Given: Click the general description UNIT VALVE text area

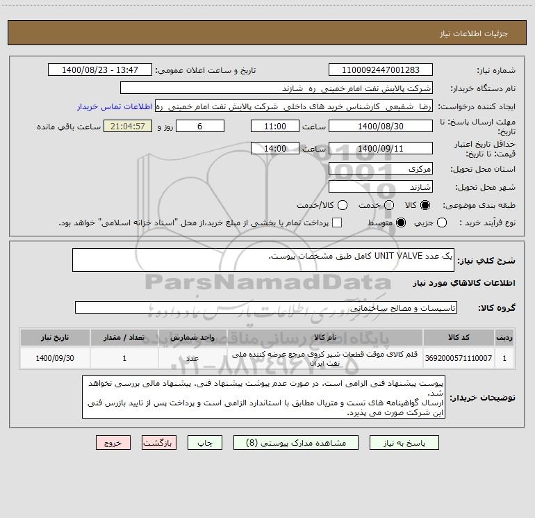Looking at the screenshot, I should [x=263, y=260].
